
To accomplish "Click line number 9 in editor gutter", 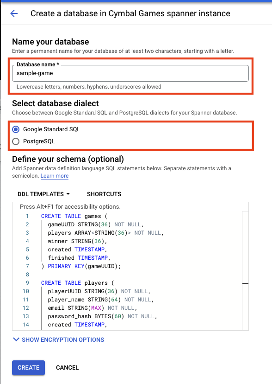I will [x=27, y=283].
